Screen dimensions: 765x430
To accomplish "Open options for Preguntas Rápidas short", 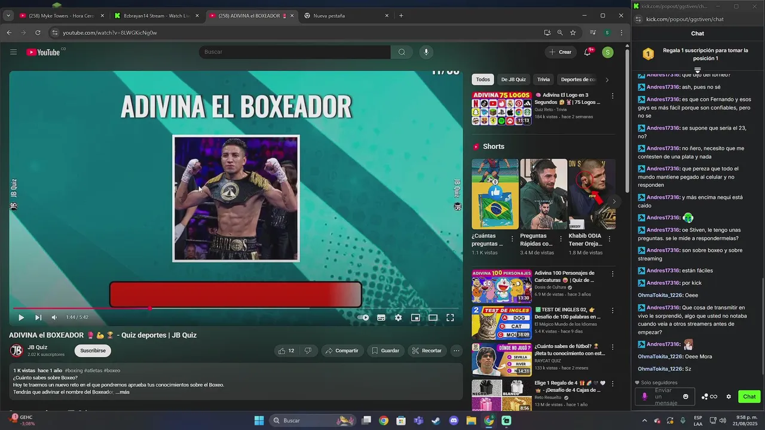I will coord(560,238).
